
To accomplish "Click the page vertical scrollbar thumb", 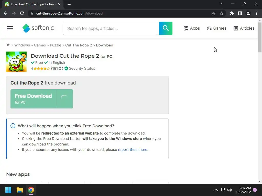I will click(x=260, y=37).
